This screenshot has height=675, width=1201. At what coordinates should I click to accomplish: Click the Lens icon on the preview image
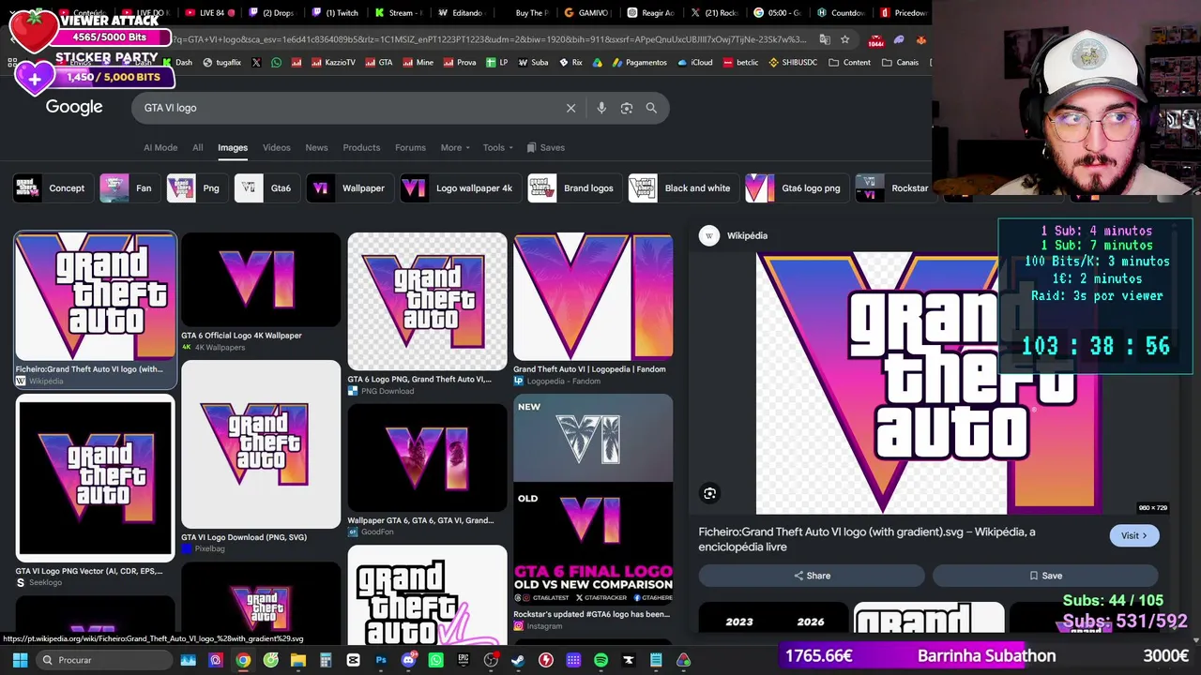tap(710, 493)
